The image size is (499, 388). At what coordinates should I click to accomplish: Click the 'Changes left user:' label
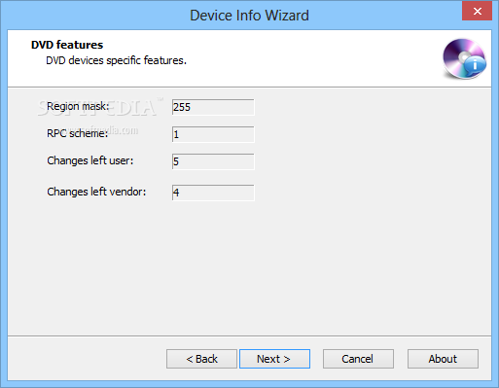(90, 160)
